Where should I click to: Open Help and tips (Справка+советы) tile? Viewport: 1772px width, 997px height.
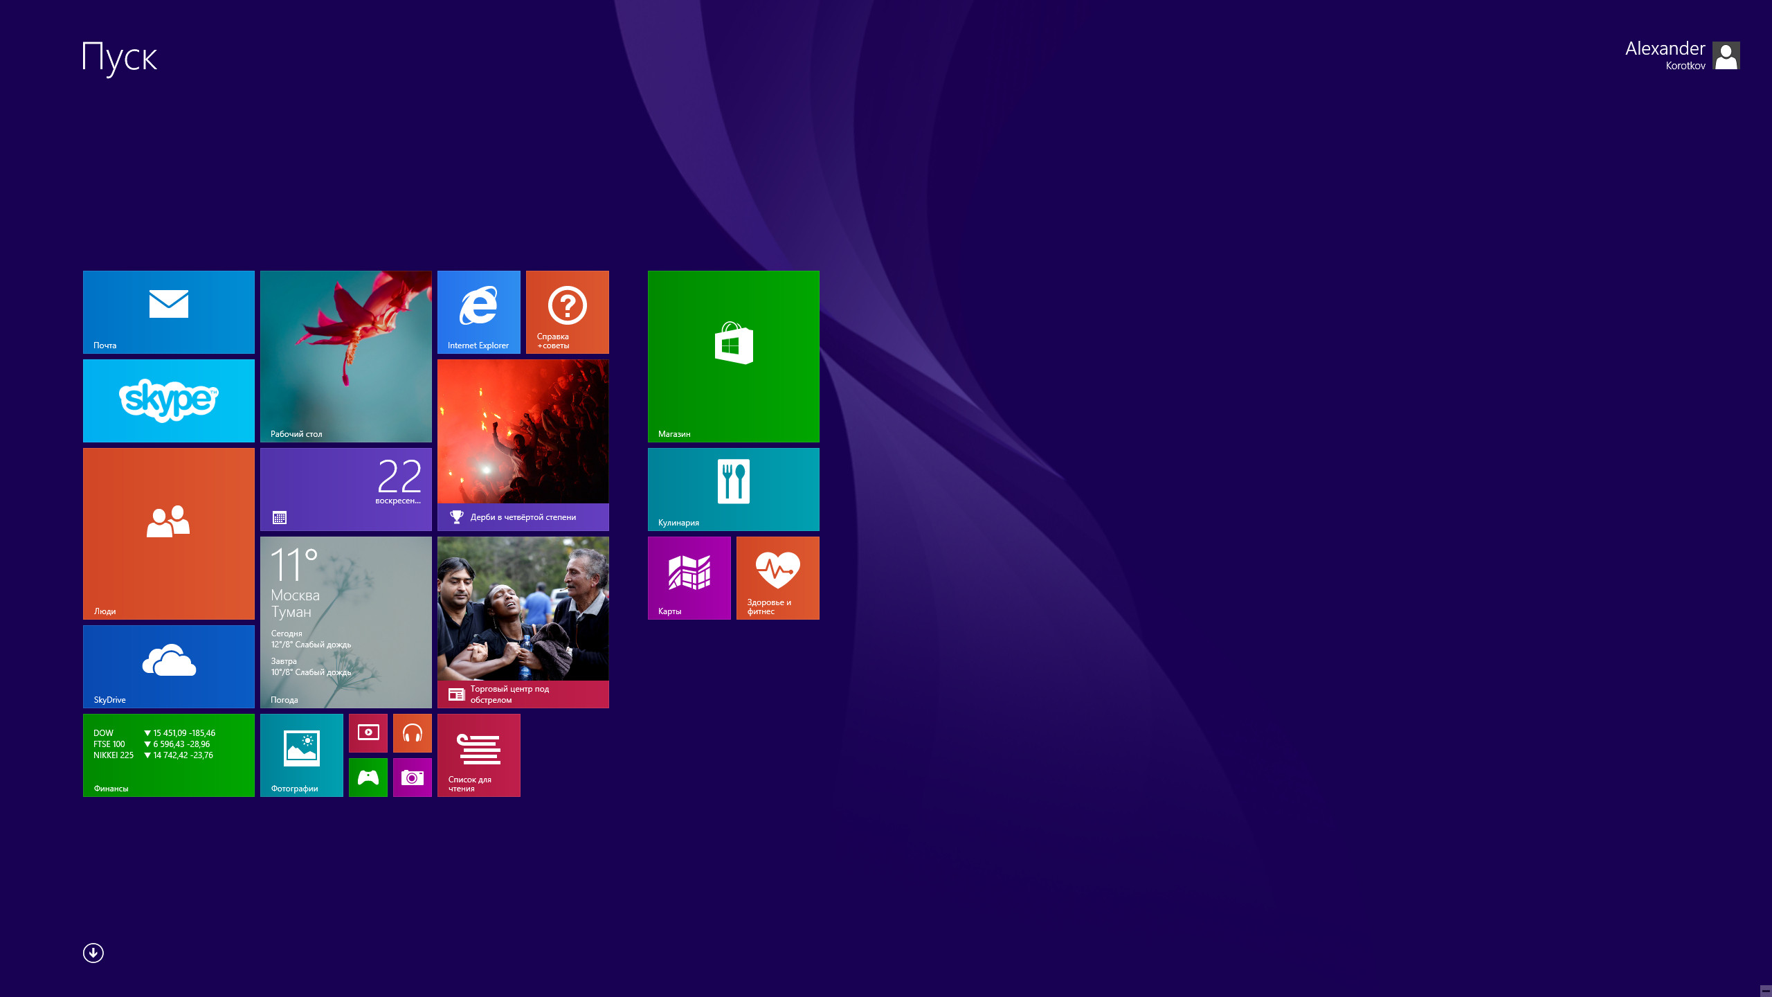coord(567,312)
